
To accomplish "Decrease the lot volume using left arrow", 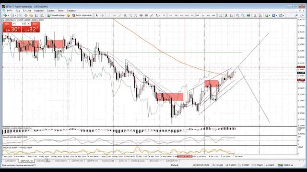I will pyautogui.click(x=14, y=23).
